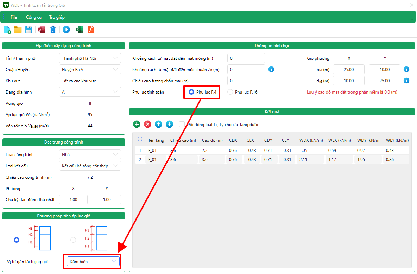Click the WDX value 2.11 in row 2
The image size is (417, 274).
pyautogui.click(x=303, y=160)
